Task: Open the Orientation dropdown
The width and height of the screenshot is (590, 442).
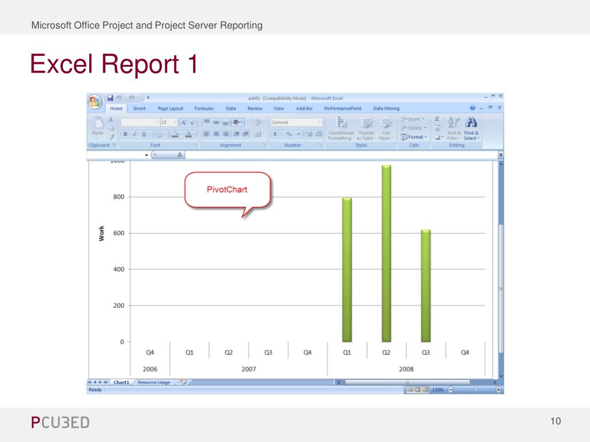Action: tap(238, 123)
